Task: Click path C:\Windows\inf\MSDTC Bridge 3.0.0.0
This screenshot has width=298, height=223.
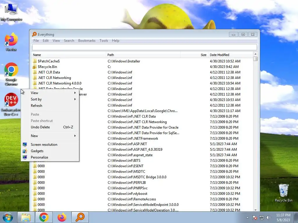Action: tap(137, 177)
